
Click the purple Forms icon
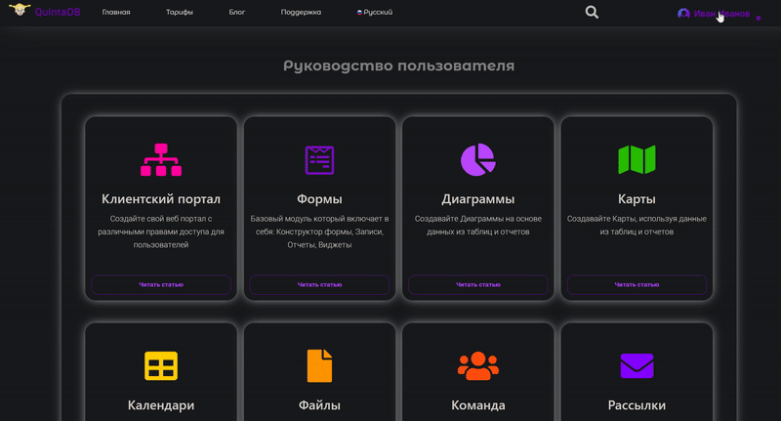tap(319, 160)
